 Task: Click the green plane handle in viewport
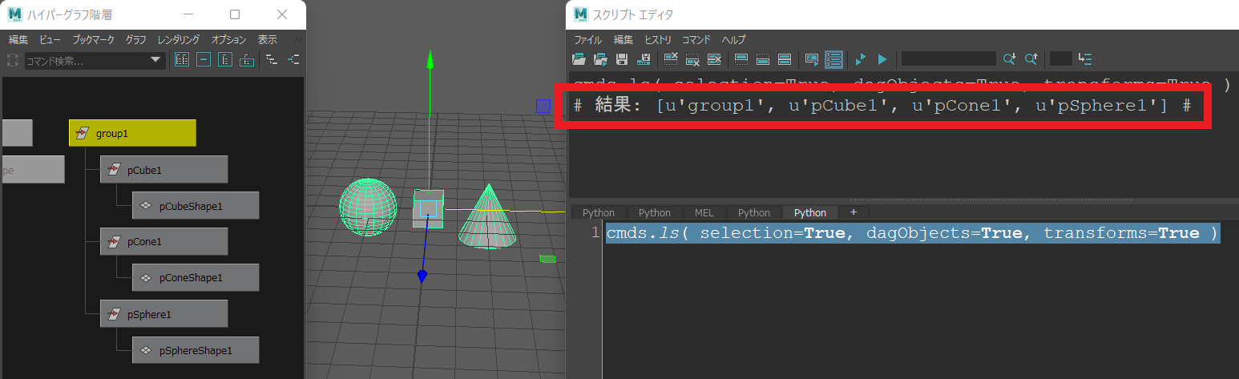click(547, 258)
